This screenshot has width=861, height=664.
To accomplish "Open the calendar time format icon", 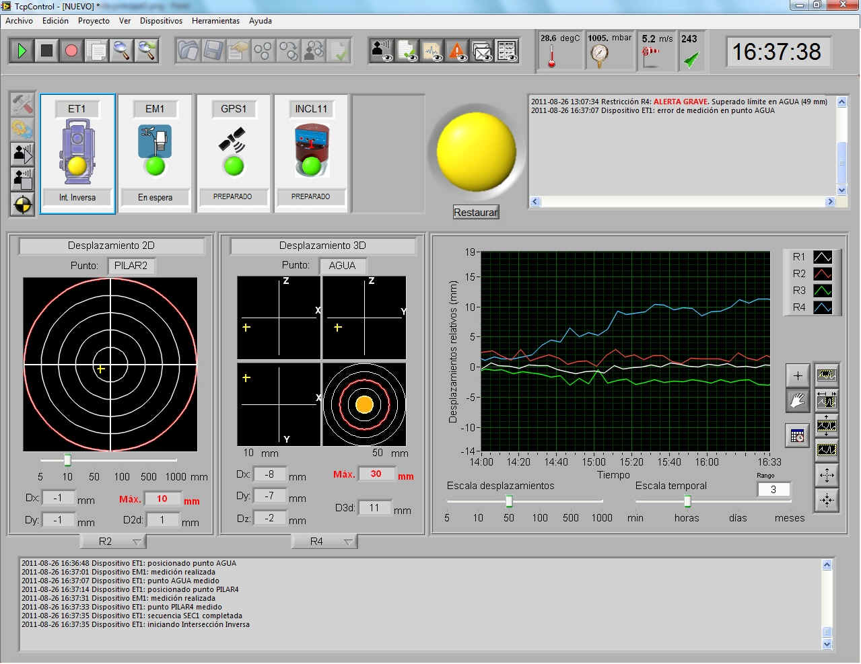I will pyautogui.click(x=798, y=436).
